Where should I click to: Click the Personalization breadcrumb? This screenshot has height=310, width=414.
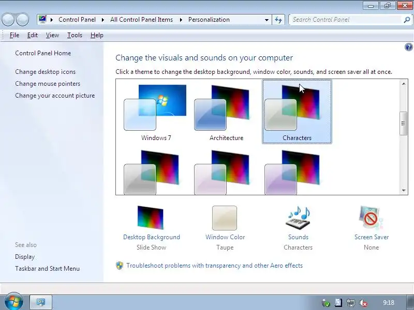[209, 20]
